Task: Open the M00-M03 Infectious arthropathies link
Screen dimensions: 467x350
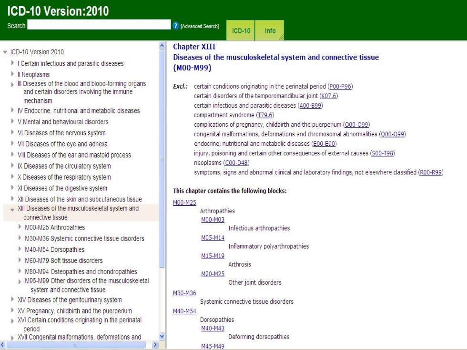Action: (213, 220)
